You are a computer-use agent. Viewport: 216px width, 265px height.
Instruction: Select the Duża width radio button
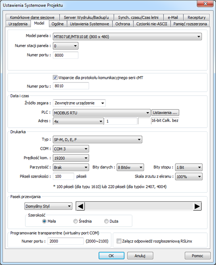pos(106,221)
